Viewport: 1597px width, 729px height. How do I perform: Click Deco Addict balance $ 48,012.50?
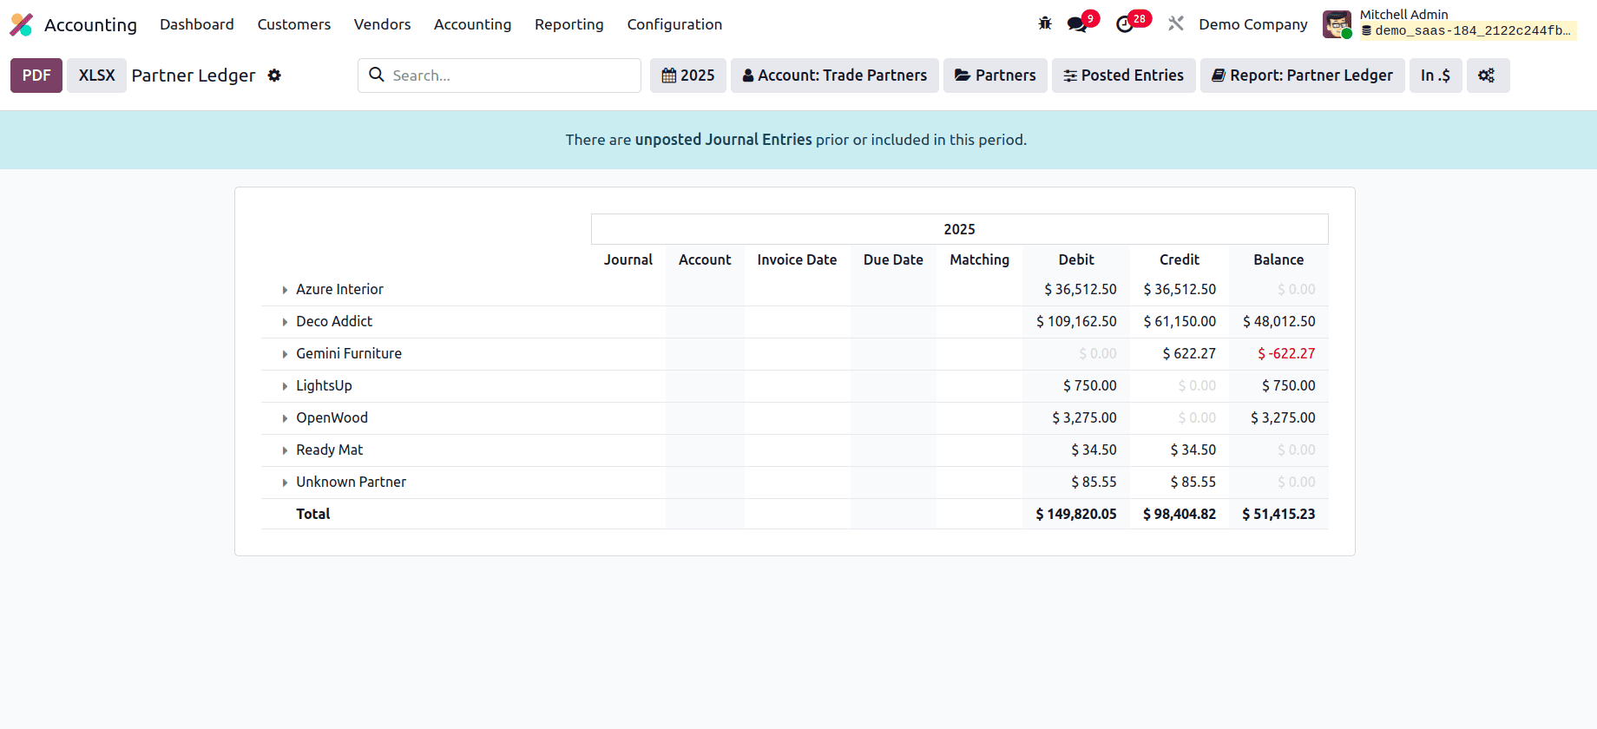coord(1279,321)
